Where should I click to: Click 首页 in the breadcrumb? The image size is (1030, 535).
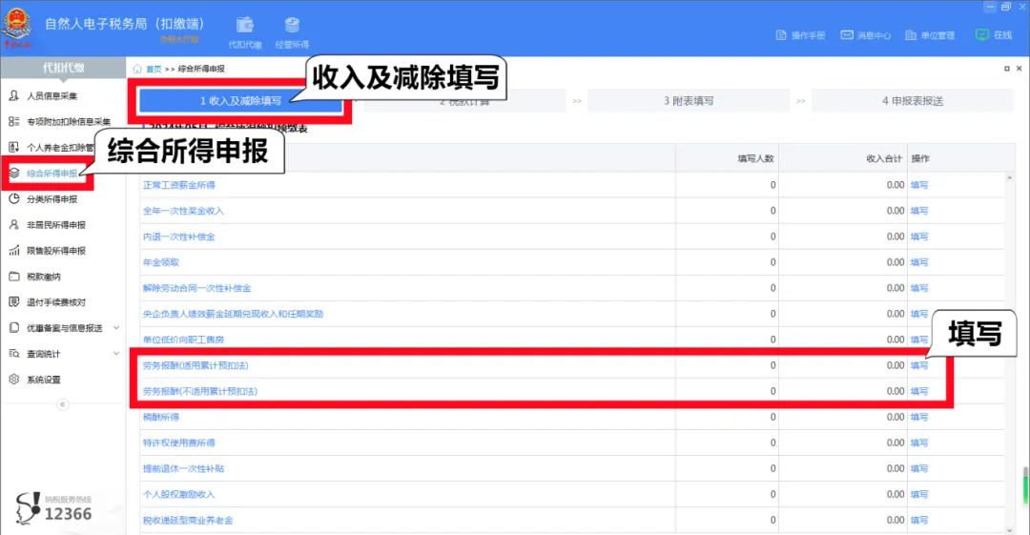[153, 69]
